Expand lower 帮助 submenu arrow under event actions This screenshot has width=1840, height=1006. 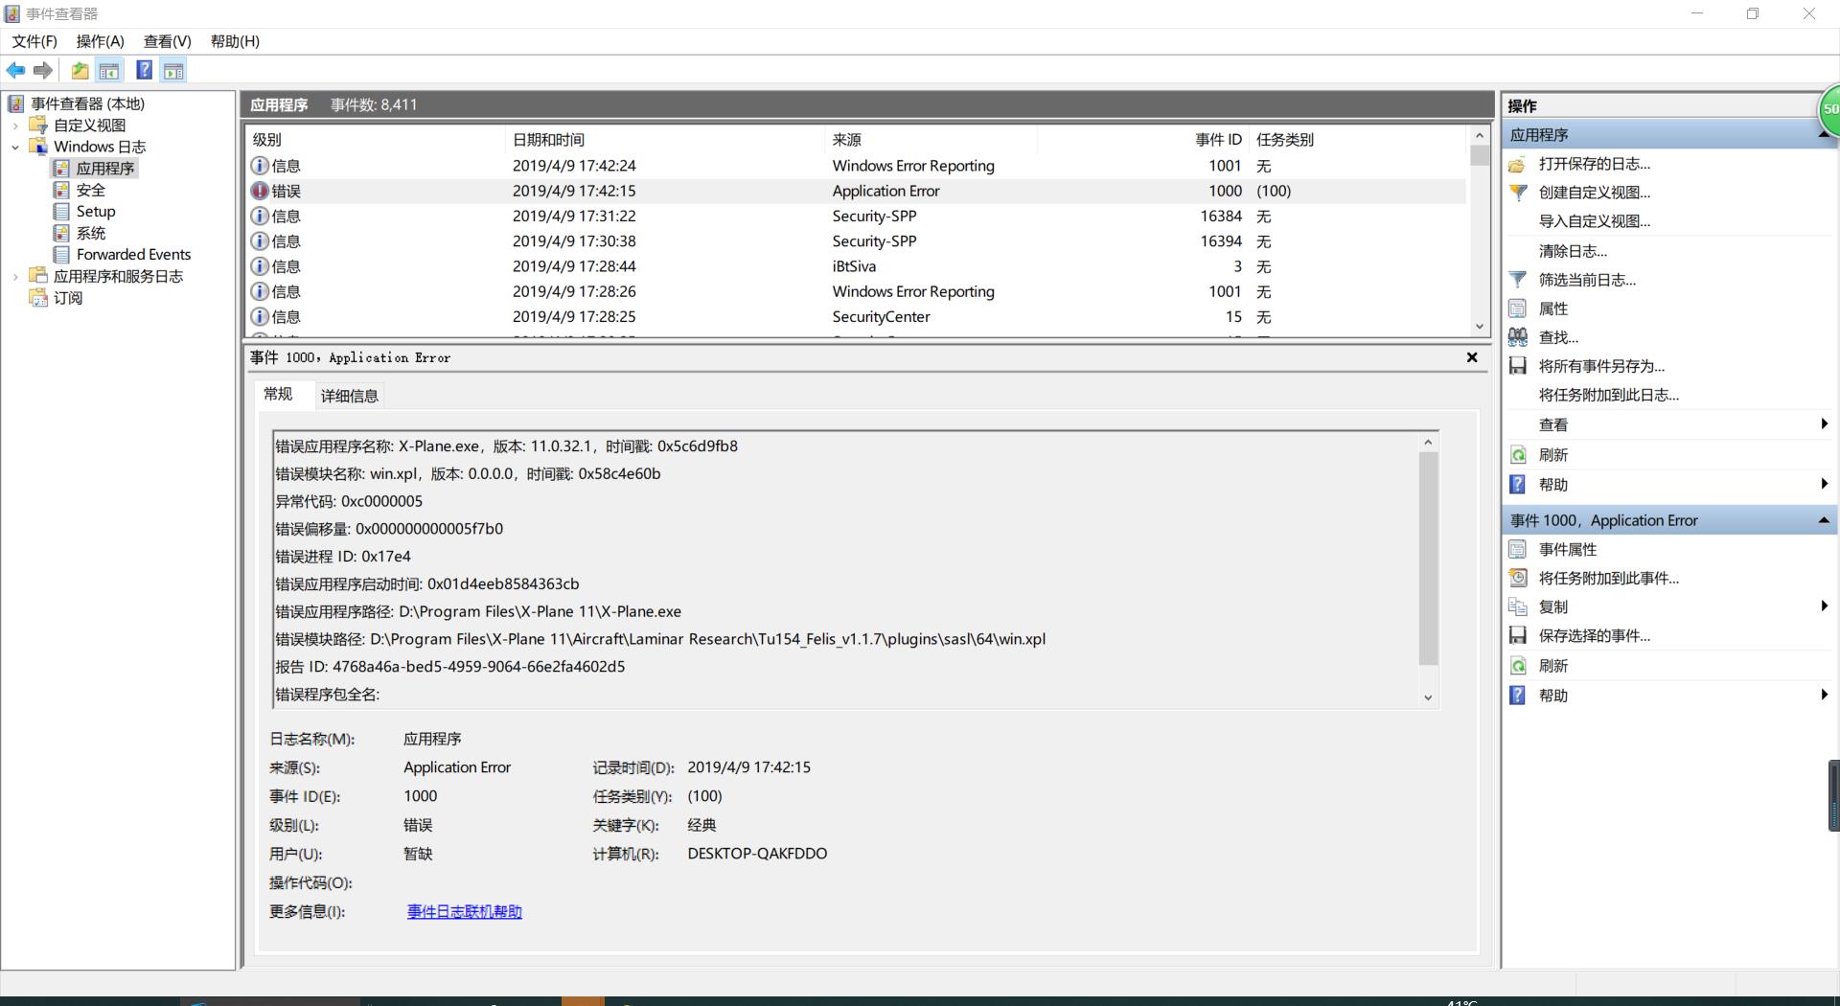[1824, 695]
